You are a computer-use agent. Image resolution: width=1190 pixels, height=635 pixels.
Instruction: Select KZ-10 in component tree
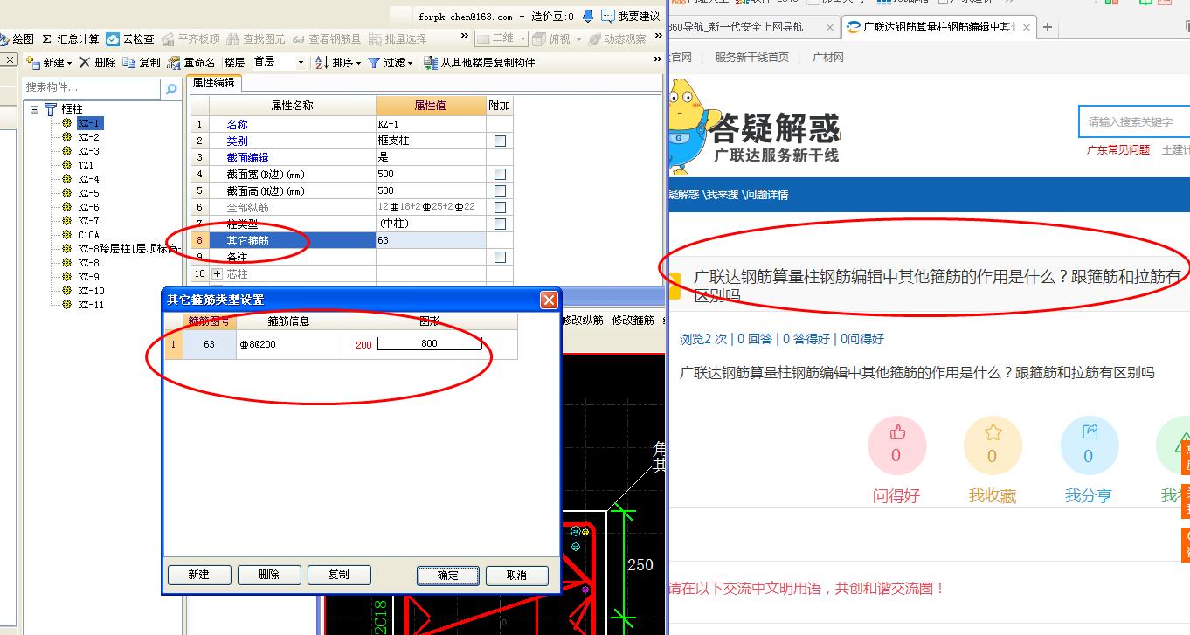pyautogui.click(x=91, y=291)
